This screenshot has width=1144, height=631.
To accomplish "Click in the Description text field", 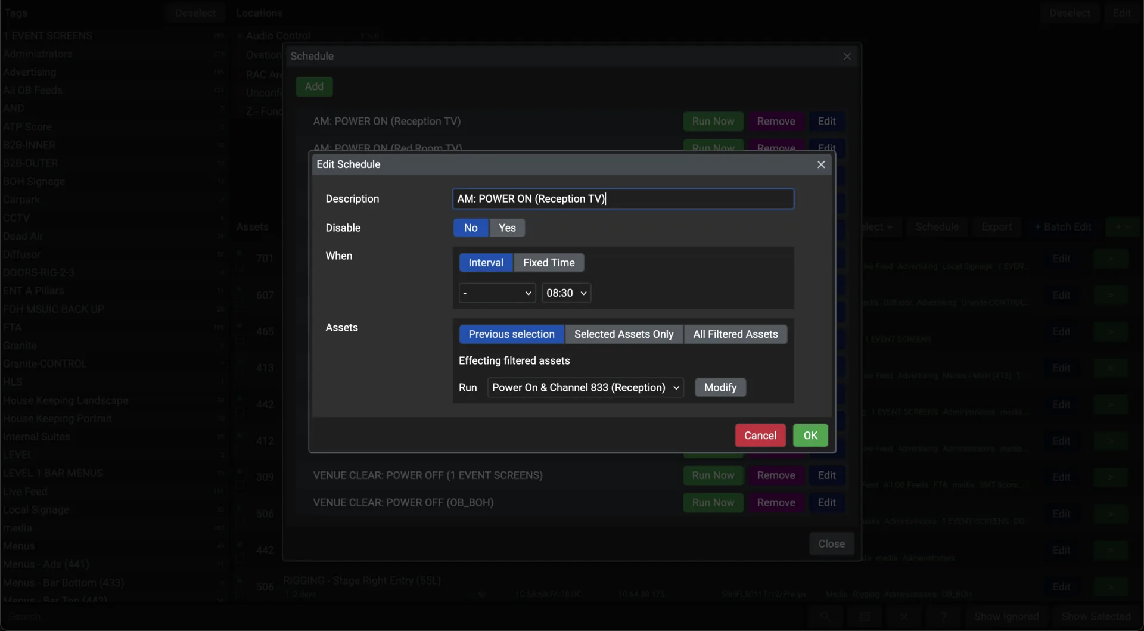I will coord(623,199).
